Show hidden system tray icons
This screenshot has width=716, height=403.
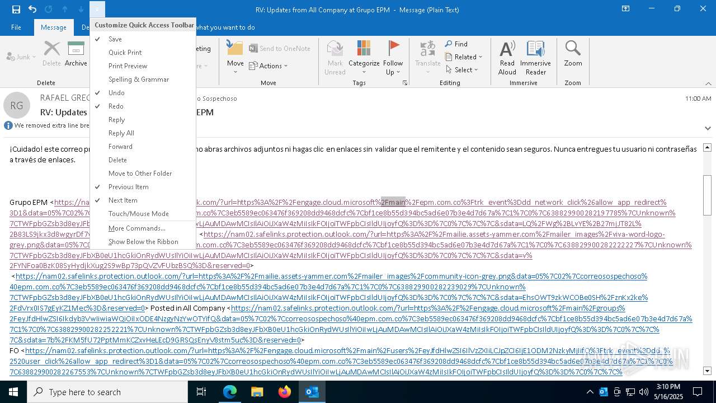[590, 392]
